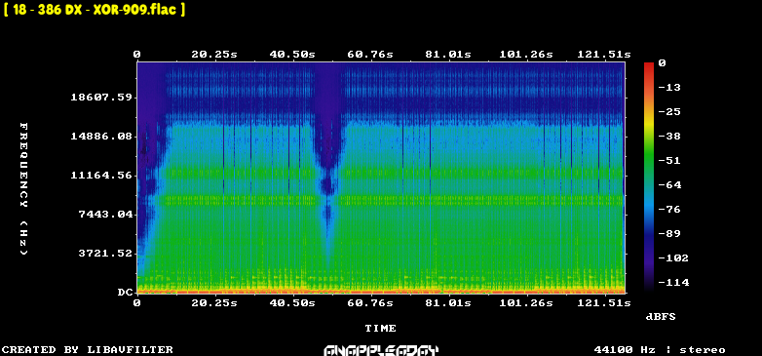The height and width of the screenshot is (356, 762).
Task: Click the 11164.56 frequency axis label
Action: coord(101,176)
